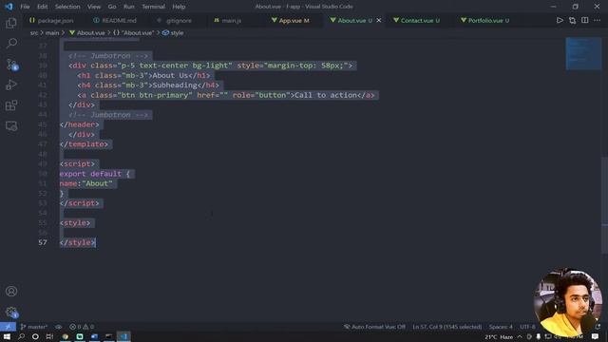This screenshot has height=342, width=608.
Task: Click the Ln 57, Col 9 cursor position
Action: [447, 327]
